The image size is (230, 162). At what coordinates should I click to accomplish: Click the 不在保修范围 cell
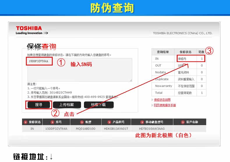click(x=186, y=86)
